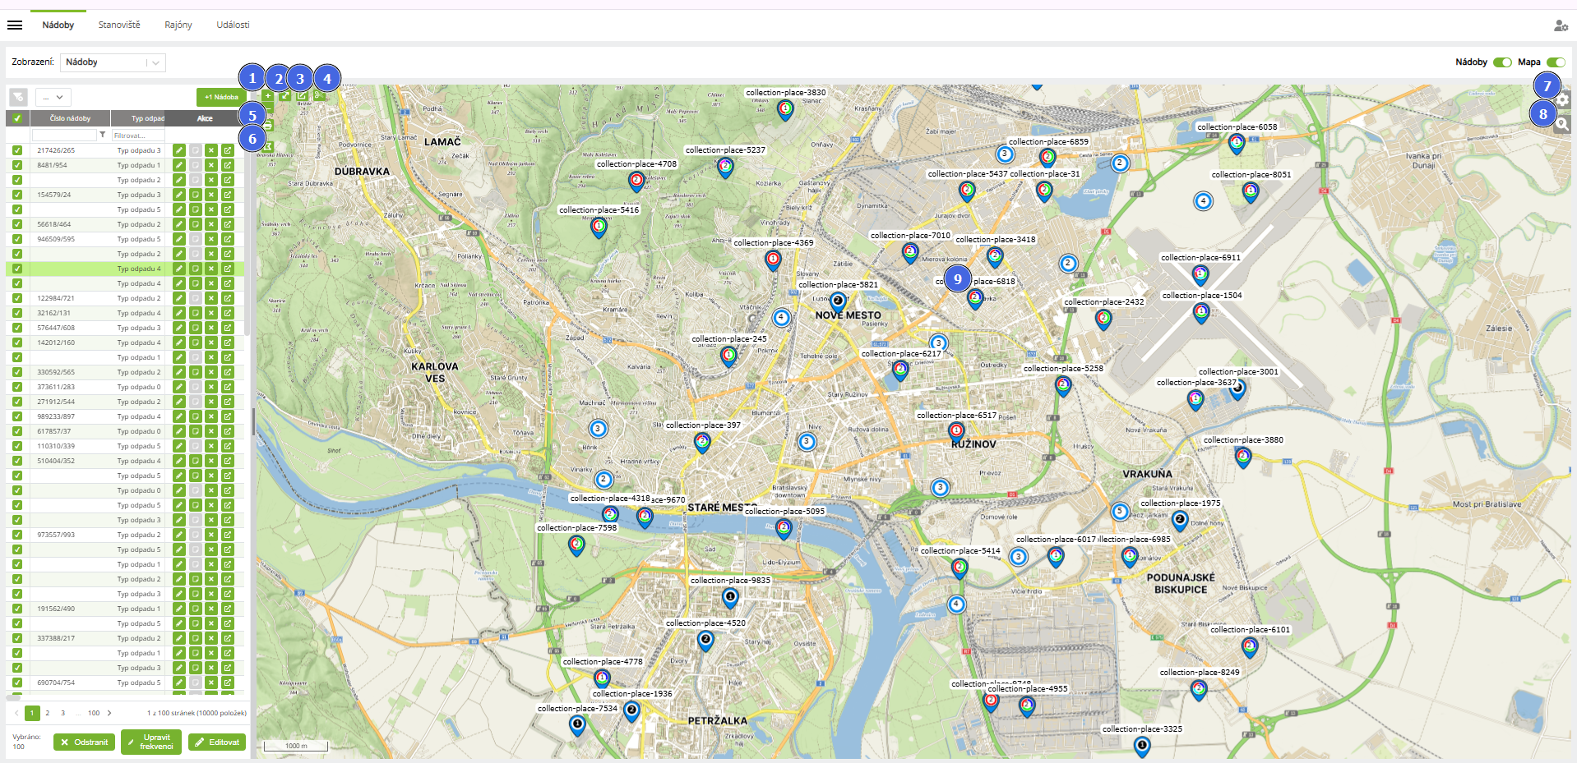Click the clear filter funnel icon

18,97
